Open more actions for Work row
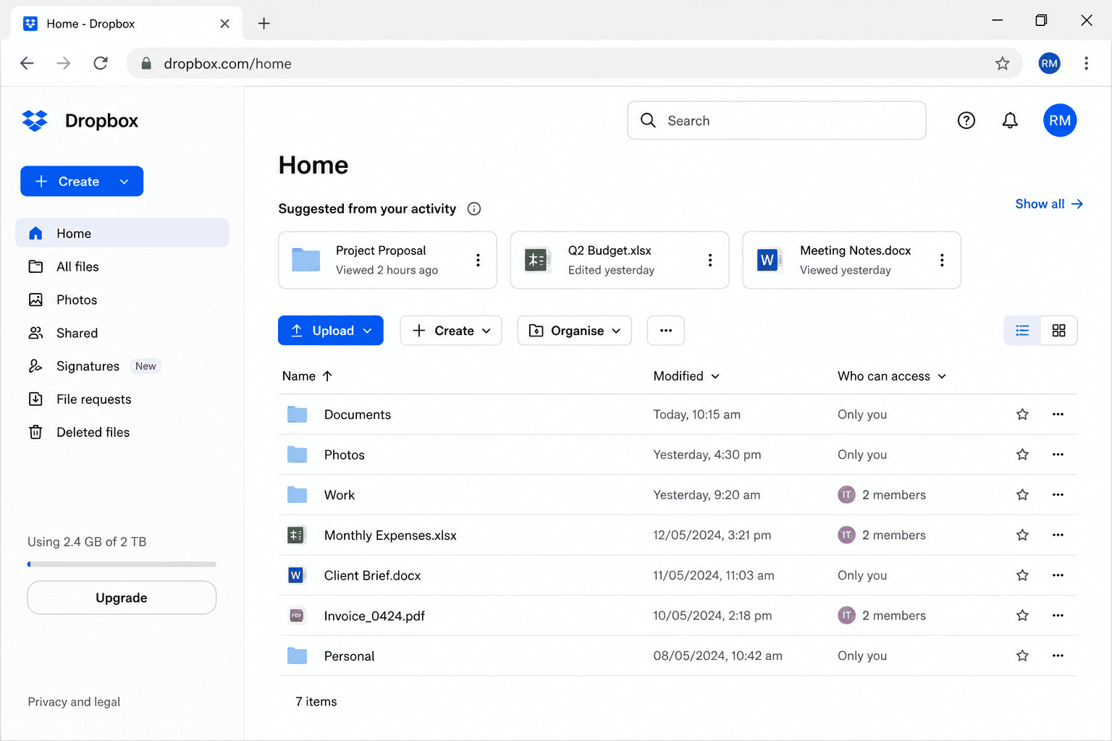Image resolution: width=1112 pixels, height=741 pixels. click(1058, 495)
